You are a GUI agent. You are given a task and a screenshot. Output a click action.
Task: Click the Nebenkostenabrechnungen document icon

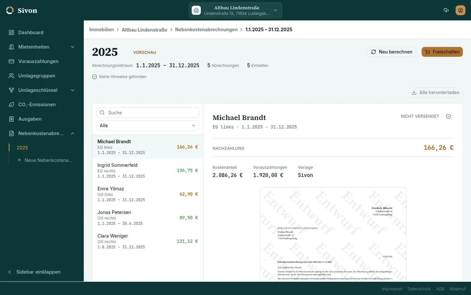[x=12, y=133]
